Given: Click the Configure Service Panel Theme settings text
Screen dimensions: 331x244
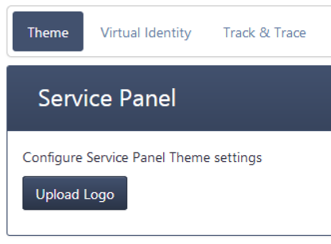Looking at the screenshot, I should 142,158.
